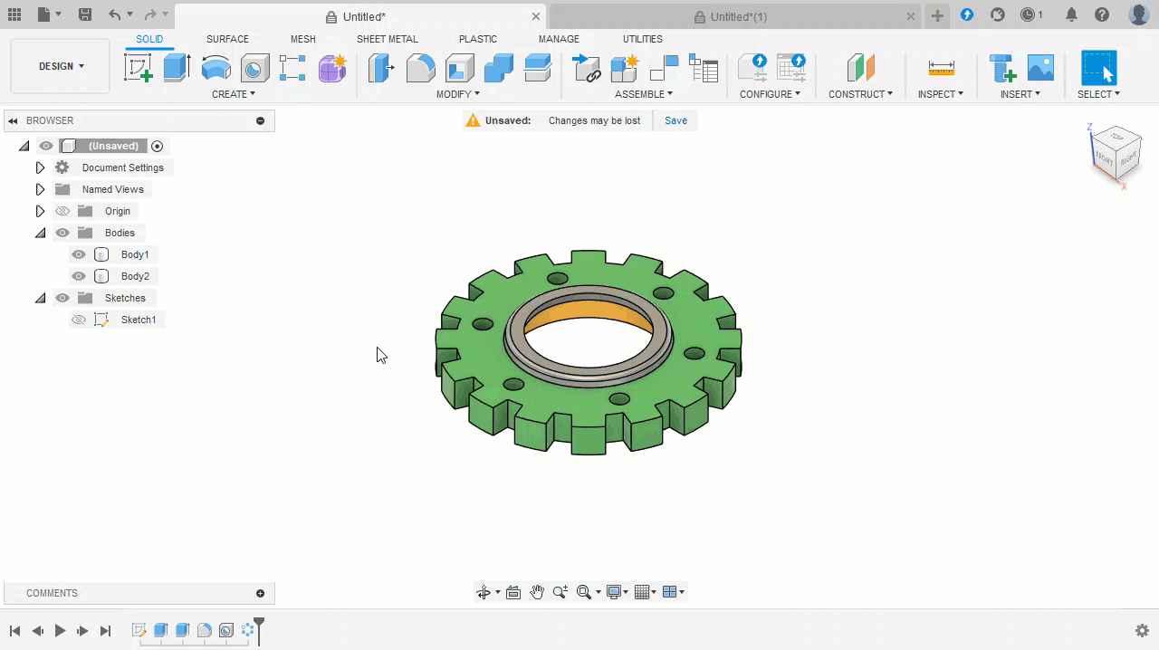Click the Pan hand icon in navigation bar
Image resolution: width=1159 pixels, height=650 pixels.
pyautogui.click(x=537, y=592)
